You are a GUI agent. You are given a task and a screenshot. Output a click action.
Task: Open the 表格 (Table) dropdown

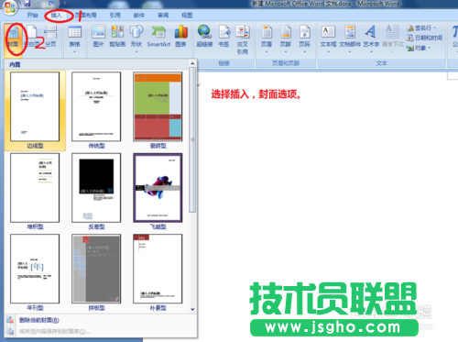74,39
